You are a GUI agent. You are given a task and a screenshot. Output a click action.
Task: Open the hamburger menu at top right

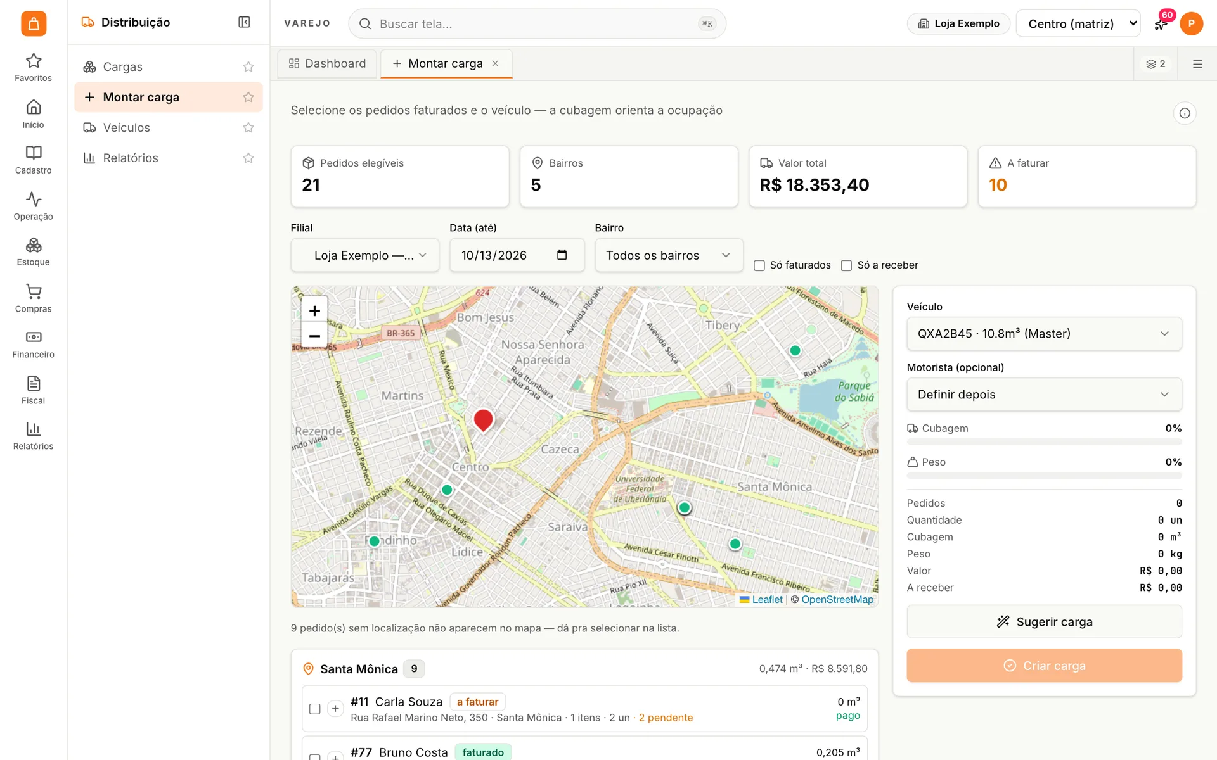point(1197,64)
